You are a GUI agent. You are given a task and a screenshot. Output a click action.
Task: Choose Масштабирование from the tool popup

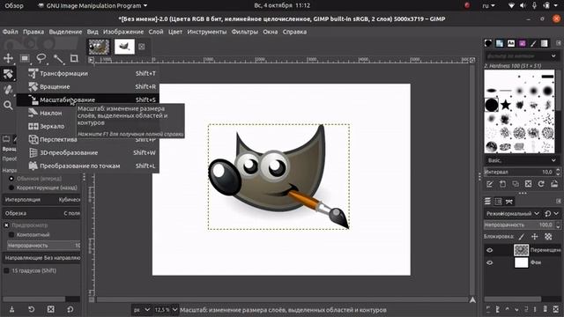(x=88, y=100)
